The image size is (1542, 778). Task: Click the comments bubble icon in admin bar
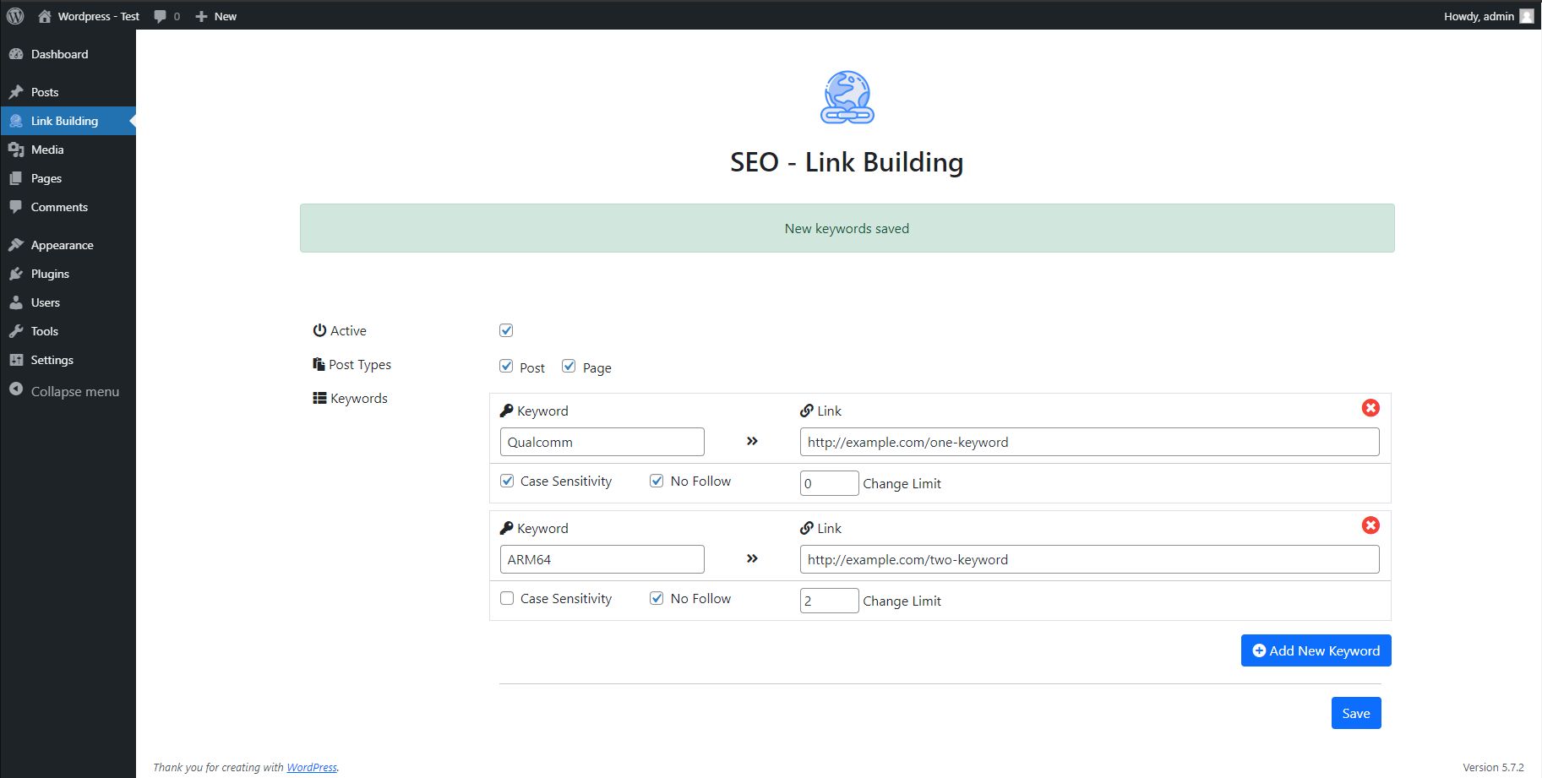(161, 16)
